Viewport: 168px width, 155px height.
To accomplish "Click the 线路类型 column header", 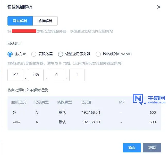I will pyautogui.click(x=65, y=102).
